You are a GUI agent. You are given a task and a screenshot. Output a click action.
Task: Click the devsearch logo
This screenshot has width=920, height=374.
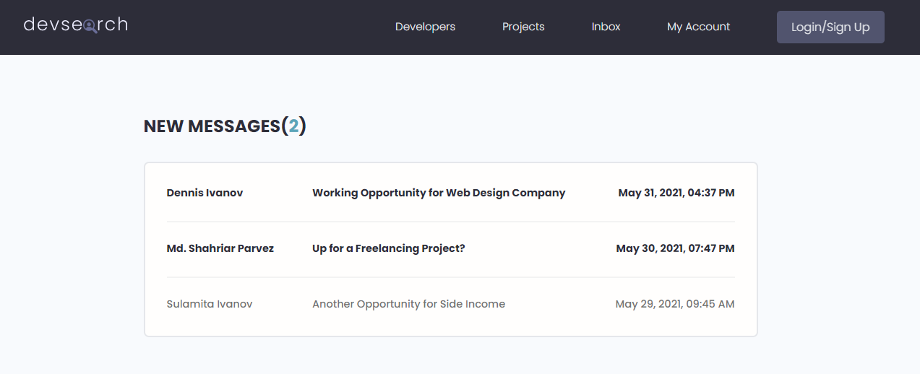click(76, 25)
